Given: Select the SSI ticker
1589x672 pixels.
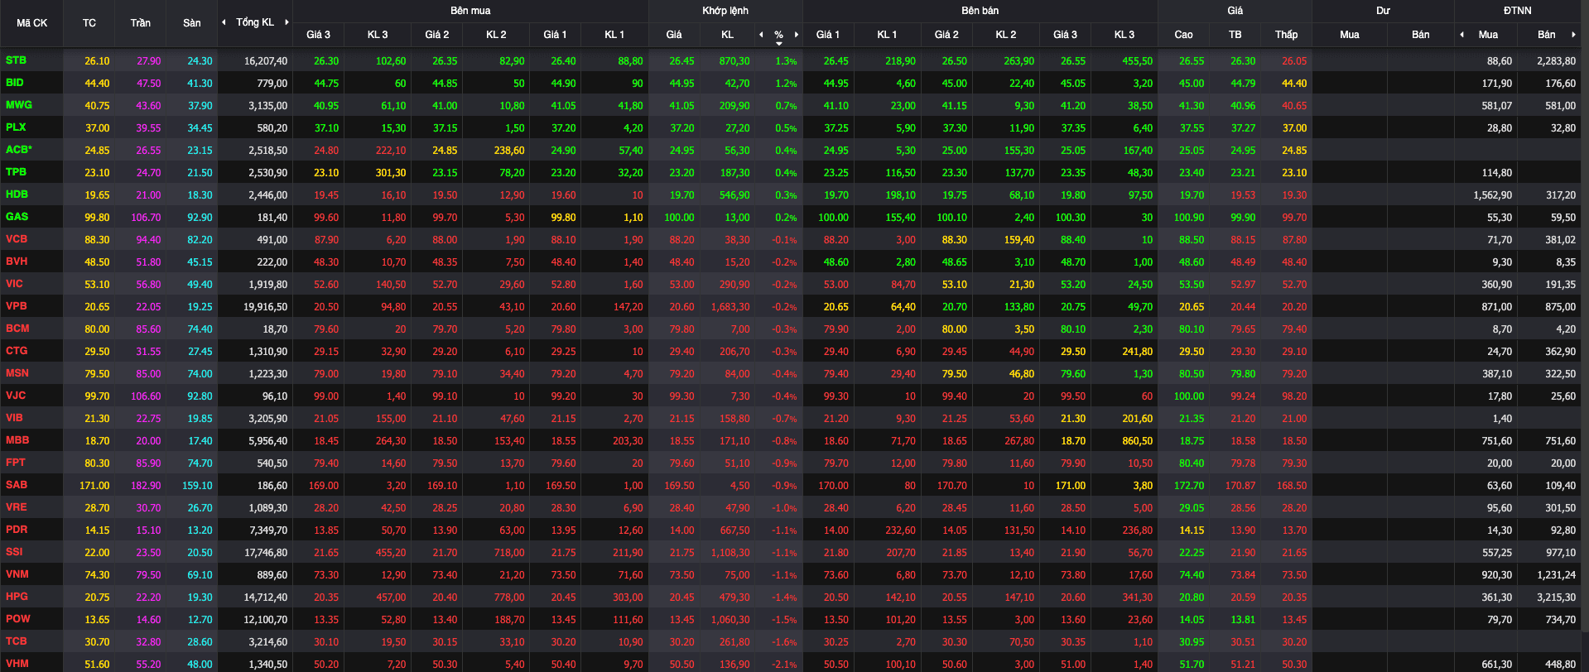Looking at the screenshot, I should 14,552.
